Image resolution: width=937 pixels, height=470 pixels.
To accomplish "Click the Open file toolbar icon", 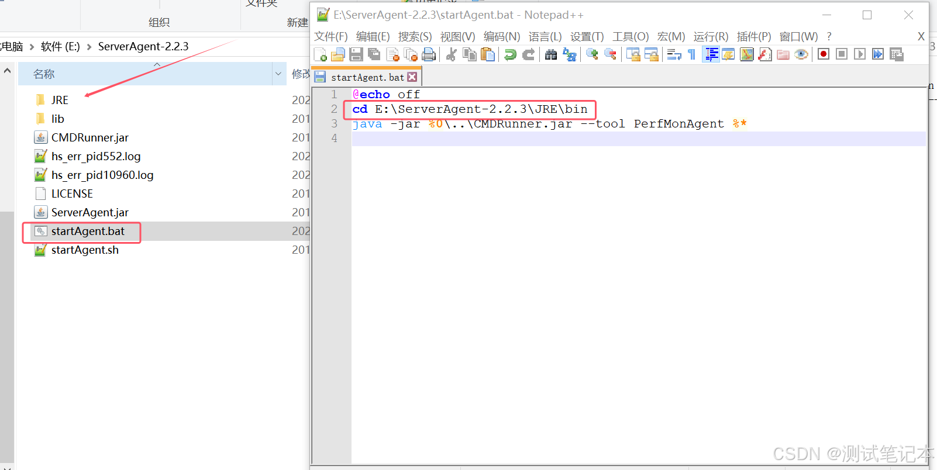I will pos(338,54).
